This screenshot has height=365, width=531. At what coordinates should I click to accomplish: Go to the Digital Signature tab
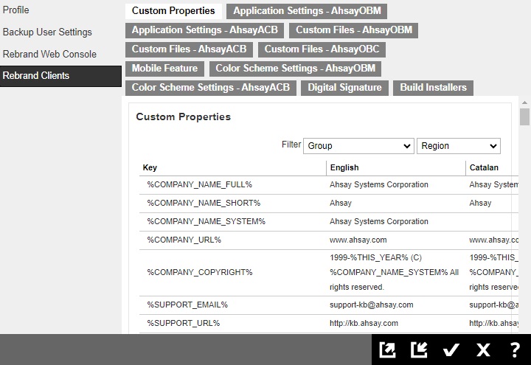click(x=344, y=88)
